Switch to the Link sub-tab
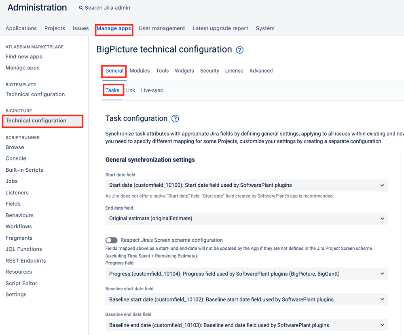The width and height of the screenshot is (404, 335). coord(130,91)
